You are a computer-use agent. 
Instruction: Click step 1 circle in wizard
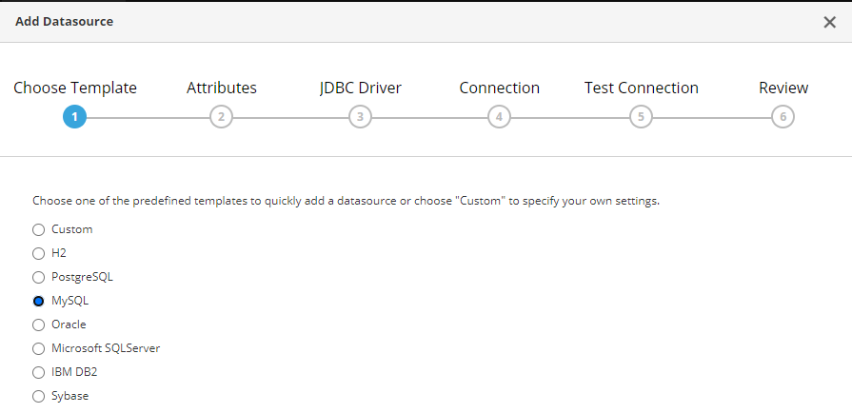click(74, 117)
